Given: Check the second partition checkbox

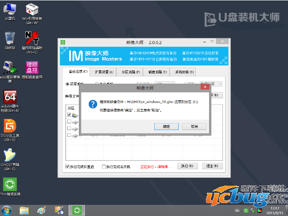Looking at the screenshot, I should click(x=69, y=121).
